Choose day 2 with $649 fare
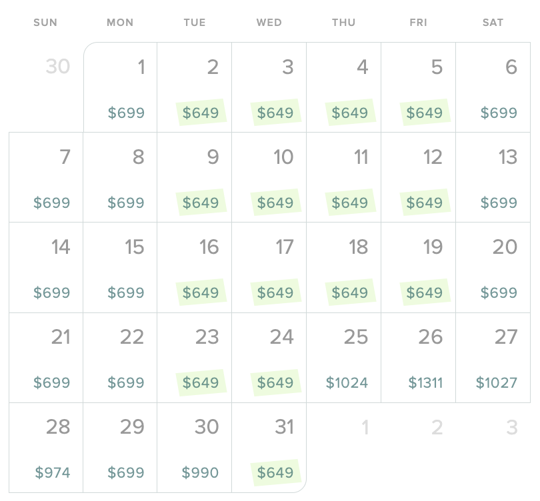The width and height of the screenshot is (540, 501). (x=195, y=88)
